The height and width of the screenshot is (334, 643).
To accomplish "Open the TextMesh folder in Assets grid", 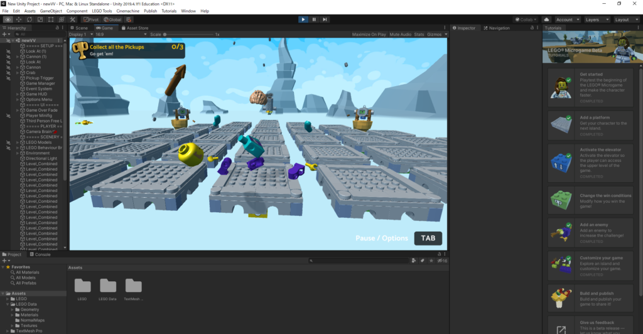I will tap(133, 289).
